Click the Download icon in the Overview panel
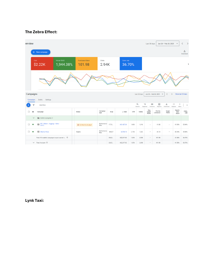The width and height of the screenshot is (214, 277). point(185,51)
